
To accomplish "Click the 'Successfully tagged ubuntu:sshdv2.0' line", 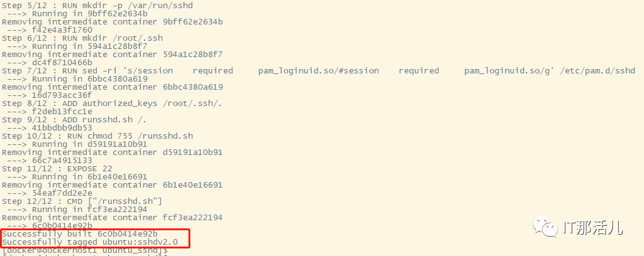I will [90, 242].
